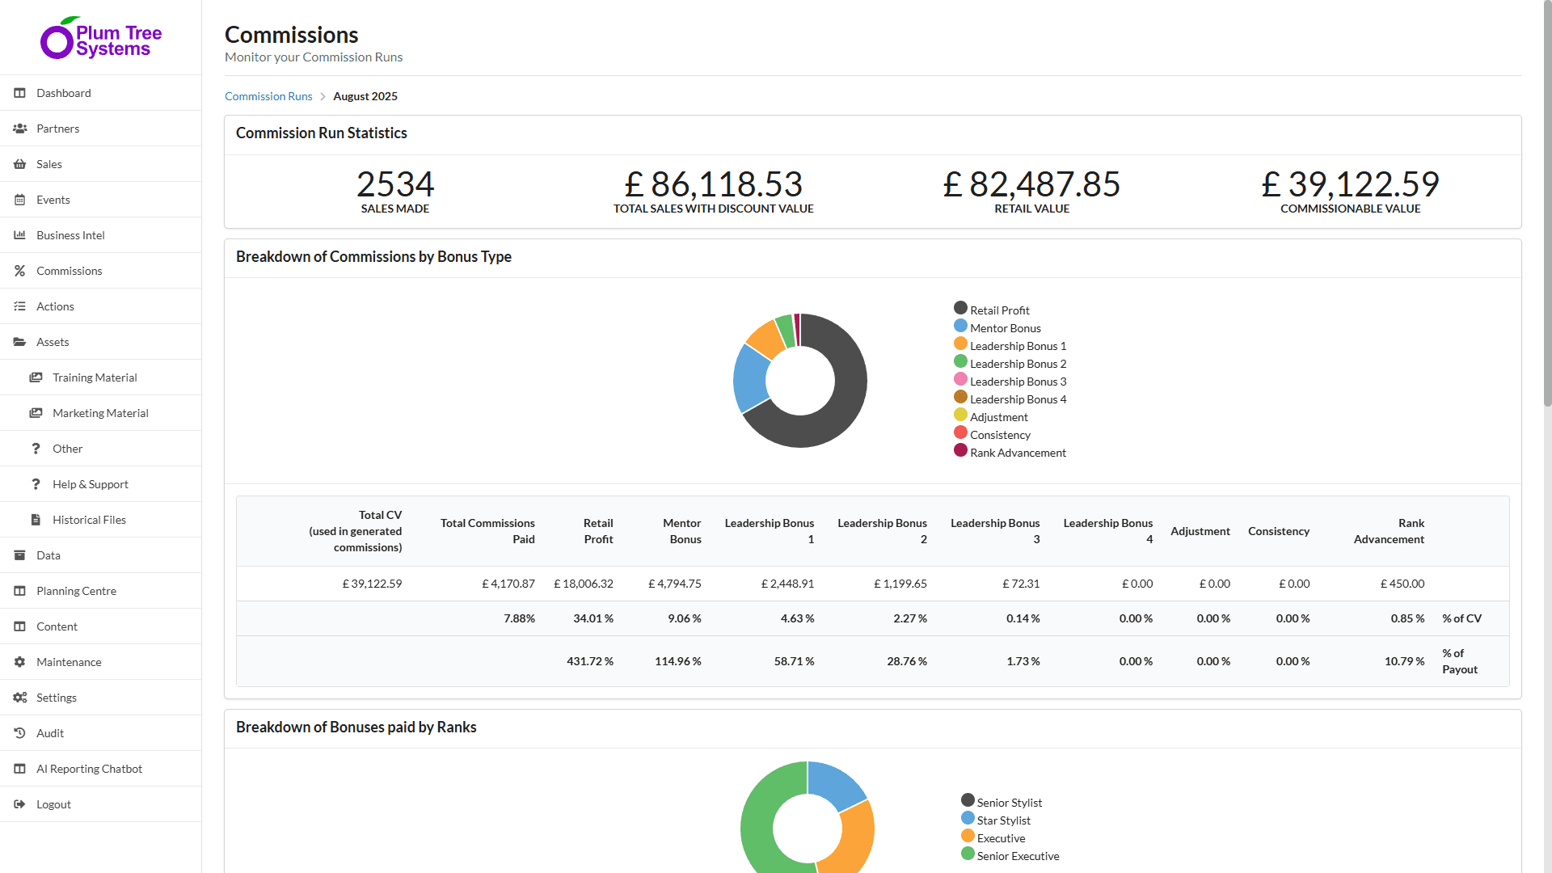Image resolution: width=1552 pixels, height=873 pixels.
Task: Go back to Commission Runs breadcrumb link
Action: tap(268, 96)
